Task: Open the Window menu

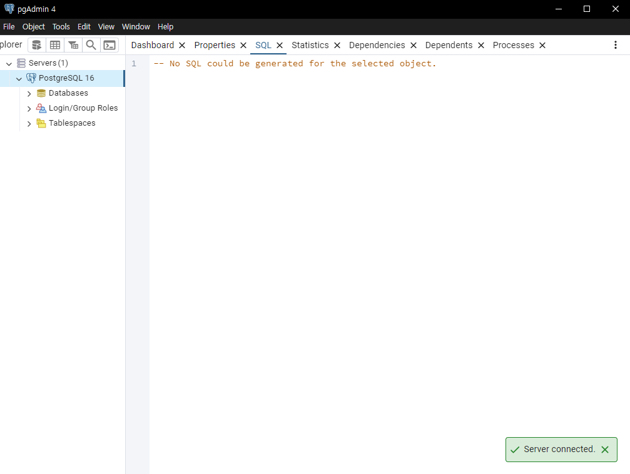Action: tap(136, 26)
